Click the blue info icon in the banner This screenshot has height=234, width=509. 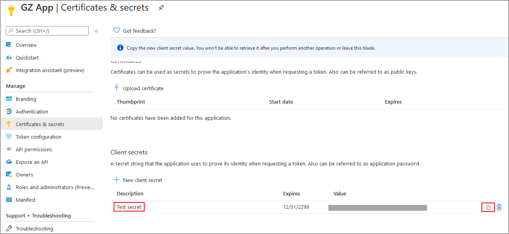click(120, 48)
